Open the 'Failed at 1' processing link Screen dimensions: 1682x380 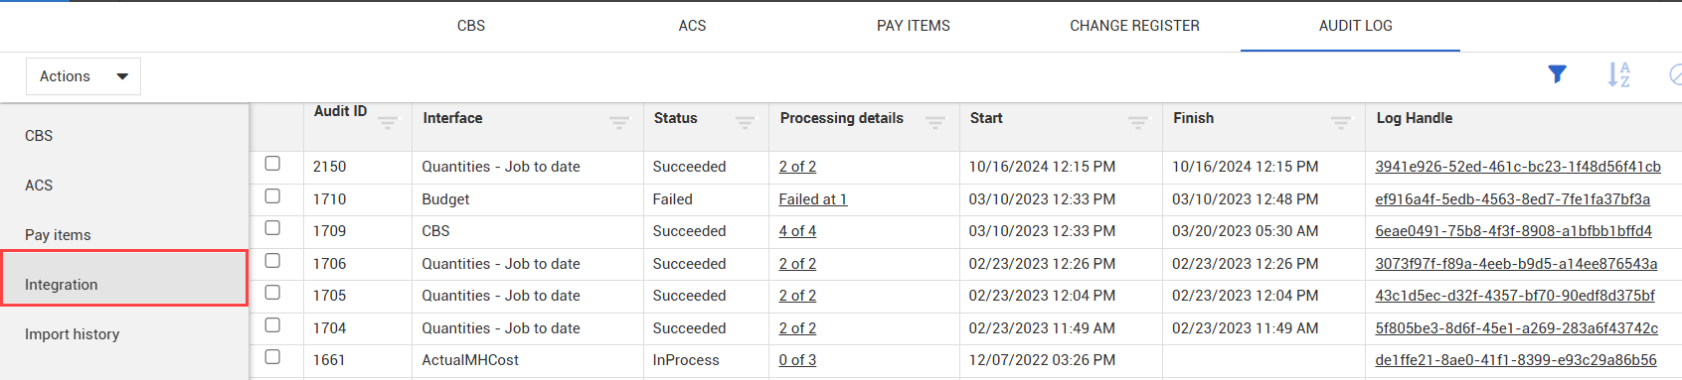813,199
